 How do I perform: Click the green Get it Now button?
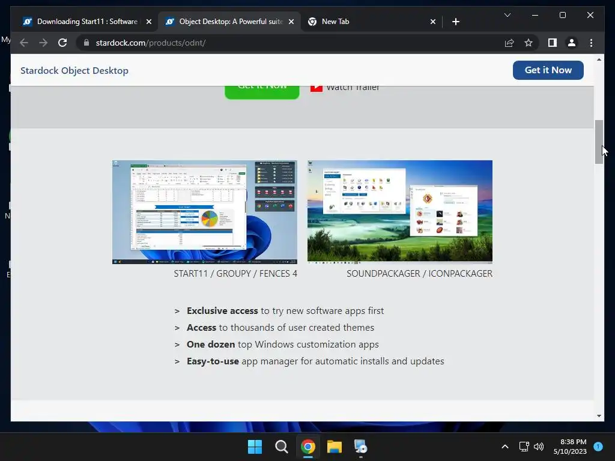coord(262,92)
